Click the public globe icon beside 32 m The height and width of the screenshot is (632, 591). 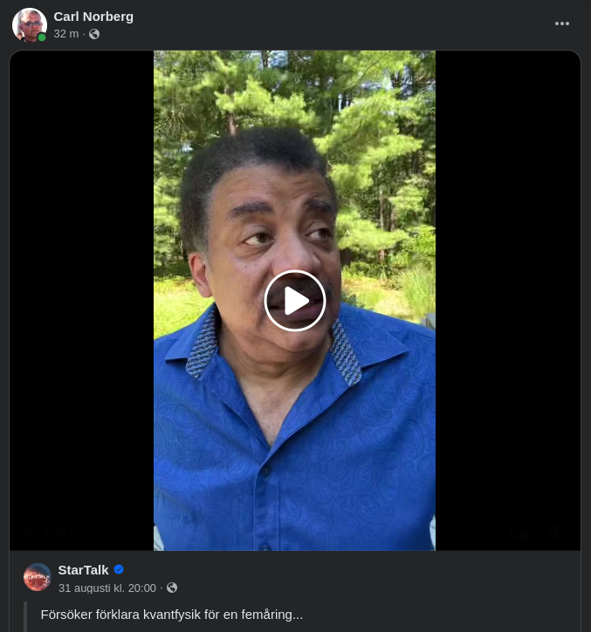pyautogui.click(x=94, y=34)
